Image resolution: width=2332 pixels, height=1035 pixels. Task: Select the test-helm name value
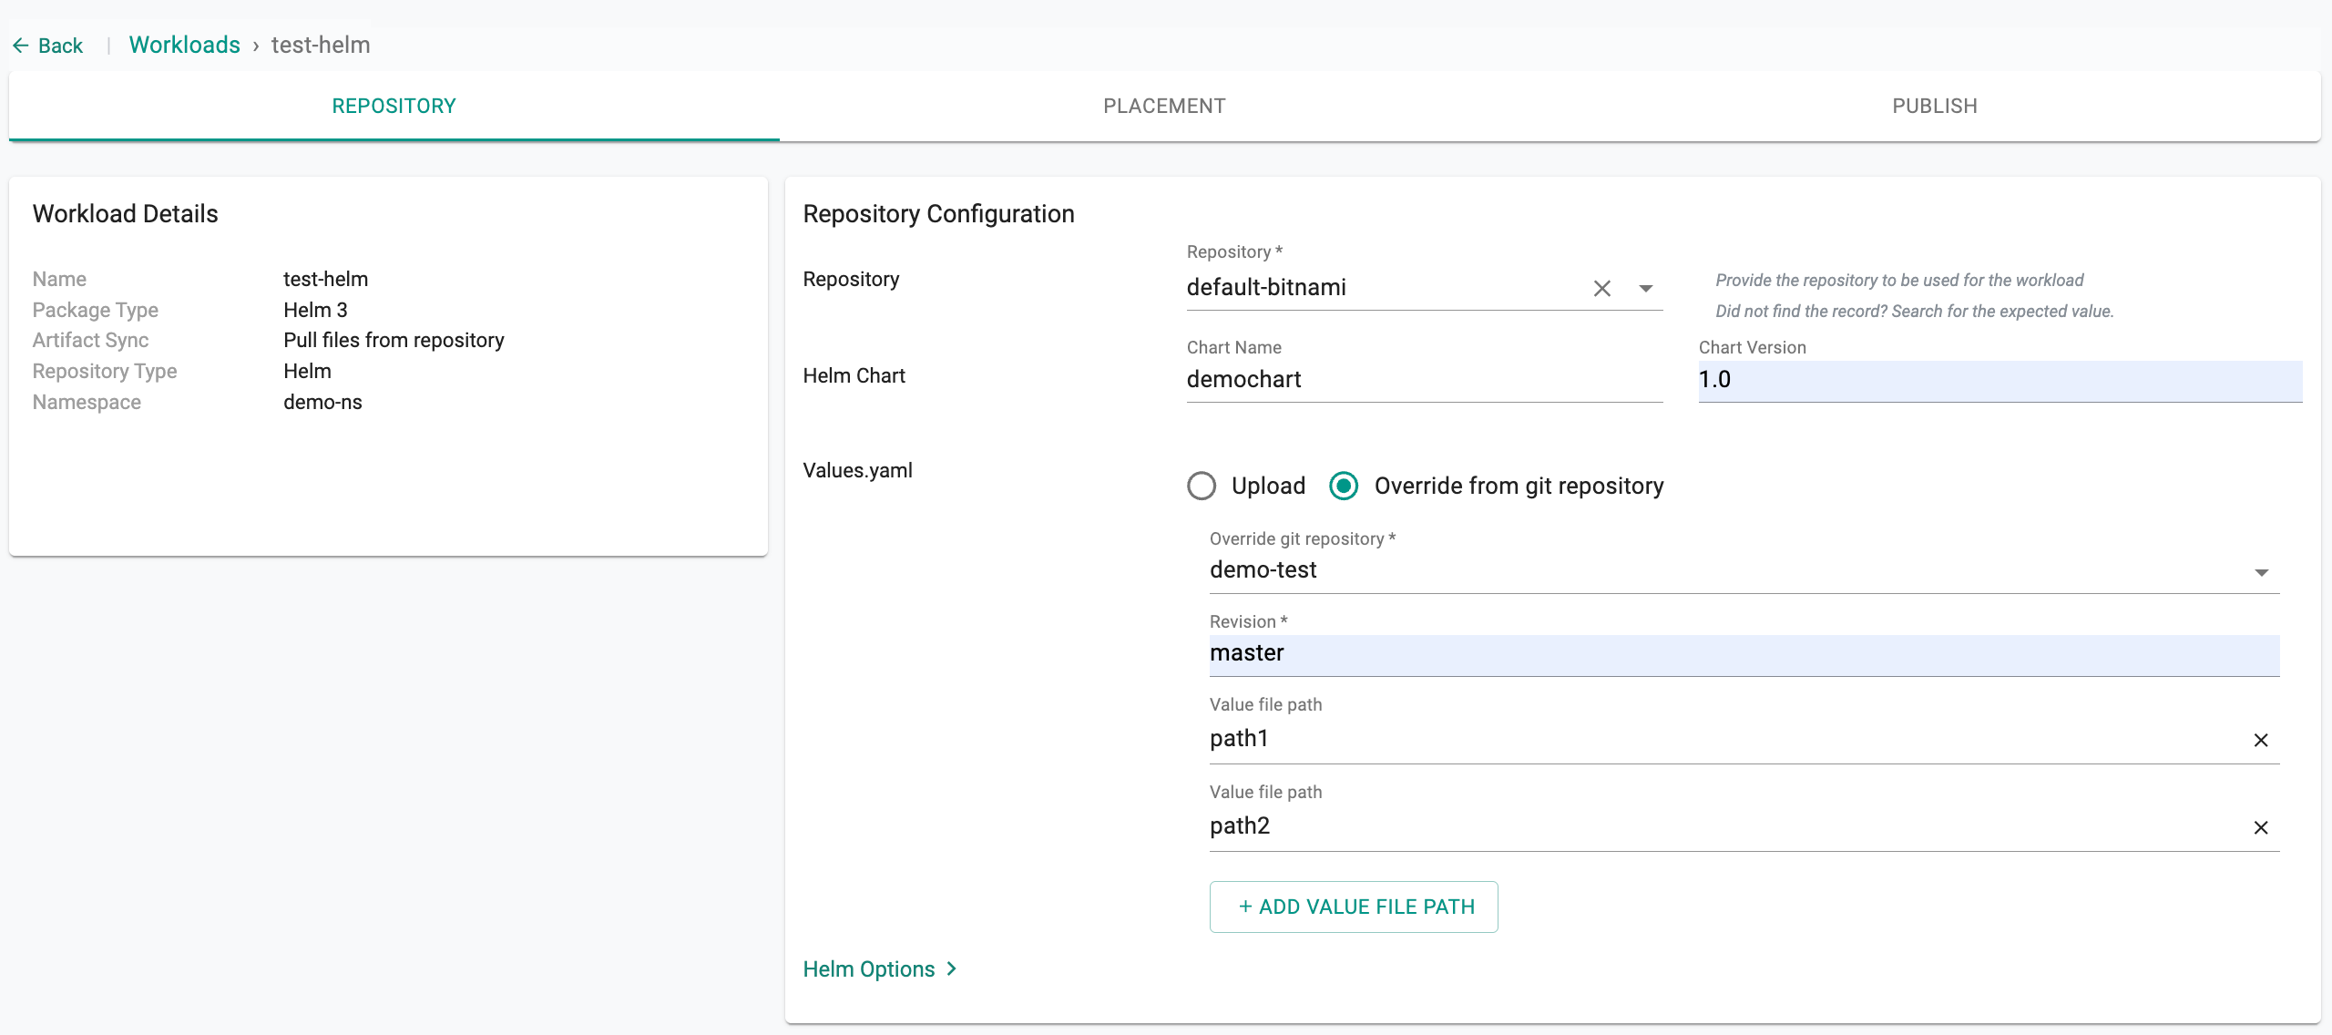[x=325, y=279]
